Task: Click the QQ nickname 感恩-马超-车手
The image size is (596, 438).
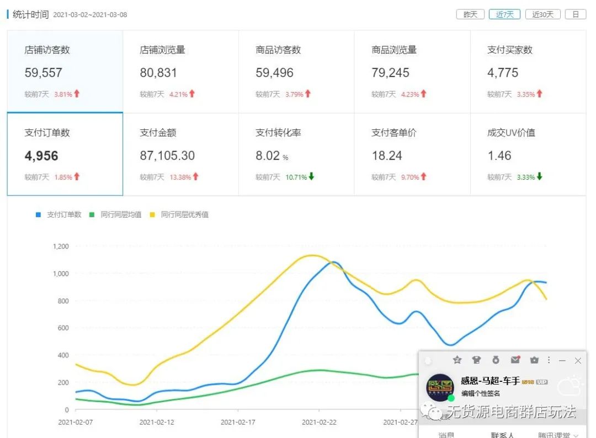Action: tap(491, 381)
